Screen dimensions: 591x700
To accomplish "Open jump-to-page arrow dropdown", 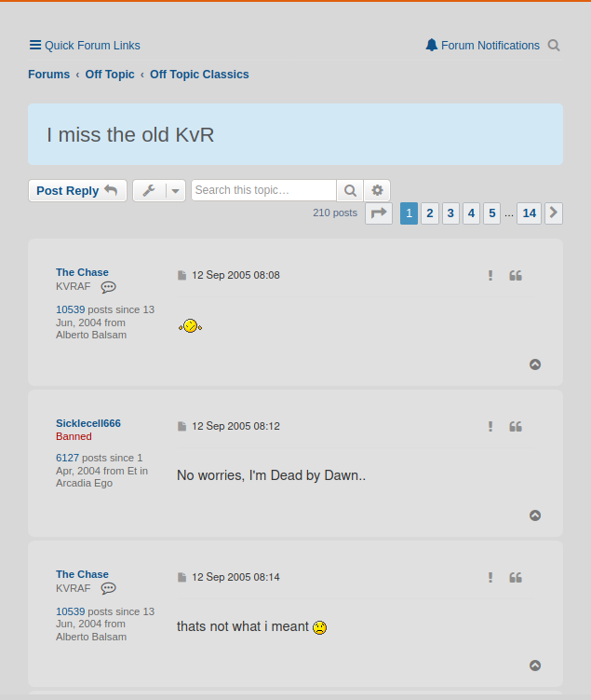I will (x=379, y=213).
